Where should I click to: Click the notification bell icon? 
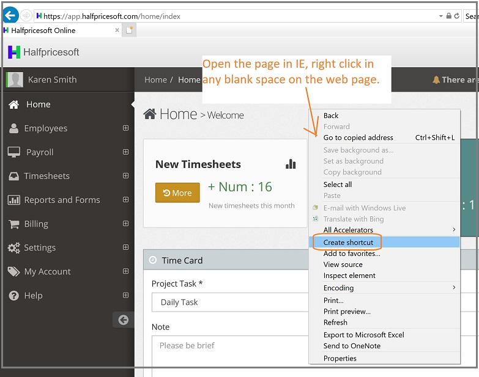point(436,80)
